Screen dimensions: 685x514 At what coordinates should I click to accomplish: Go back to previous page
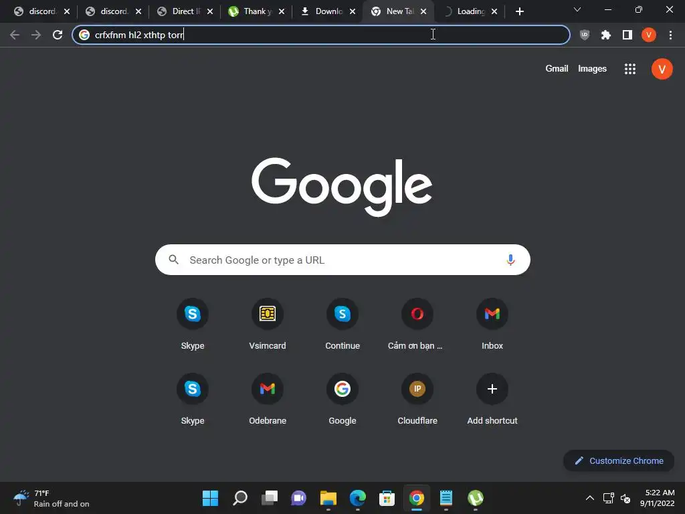coord(15,35)
